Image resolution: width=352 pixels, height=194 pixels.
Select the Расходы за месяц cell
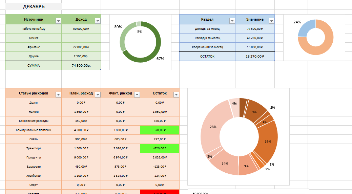click(207, 38)
